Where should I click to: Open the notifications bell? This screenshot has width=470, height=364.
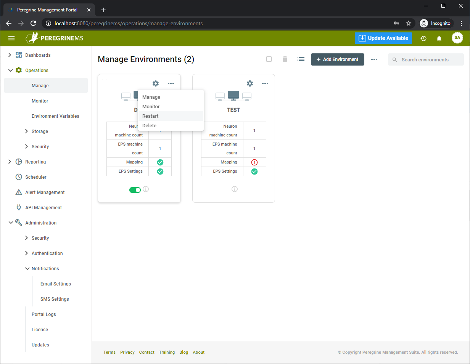tap(439, 38)
